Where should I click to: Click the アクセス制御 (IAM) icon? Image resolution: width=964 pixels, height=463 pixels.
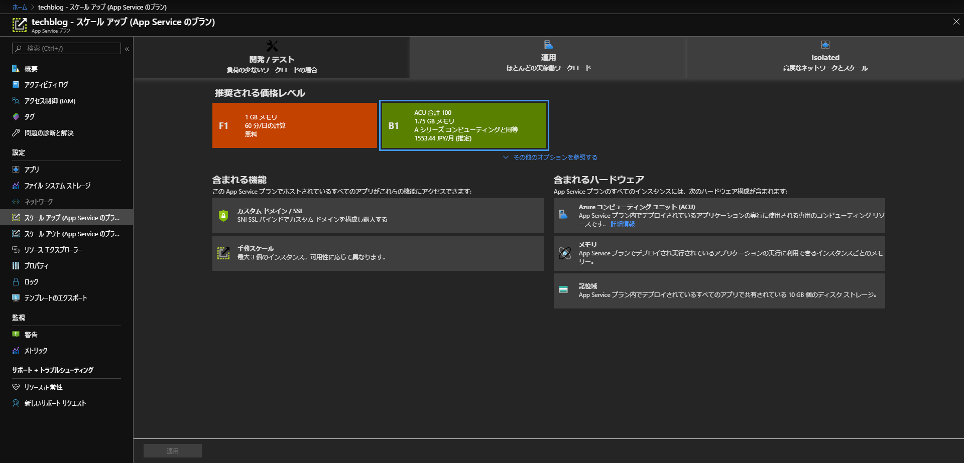(x=16, y=101)
